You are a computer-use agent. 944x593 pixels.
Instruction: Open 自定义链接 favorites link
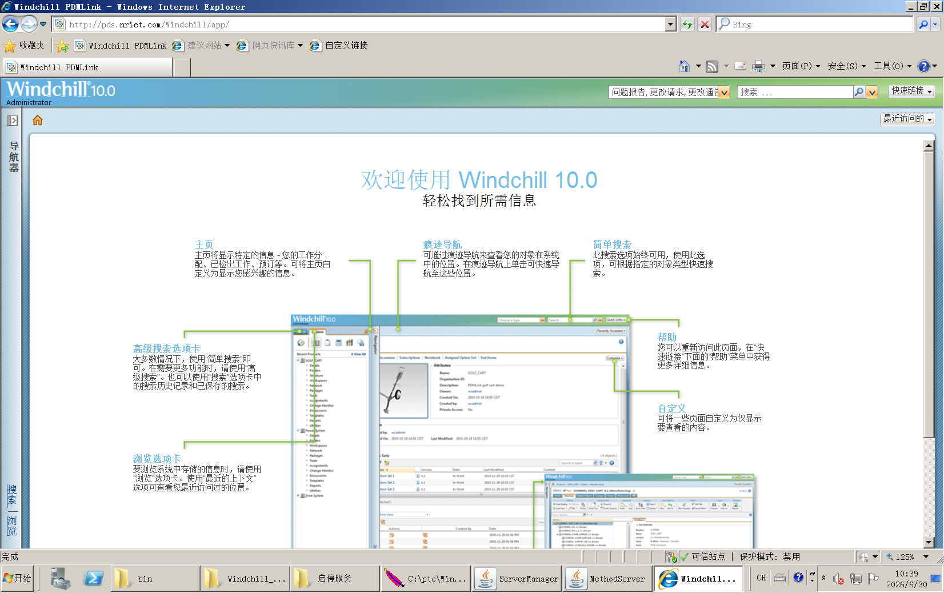point(339,46)
